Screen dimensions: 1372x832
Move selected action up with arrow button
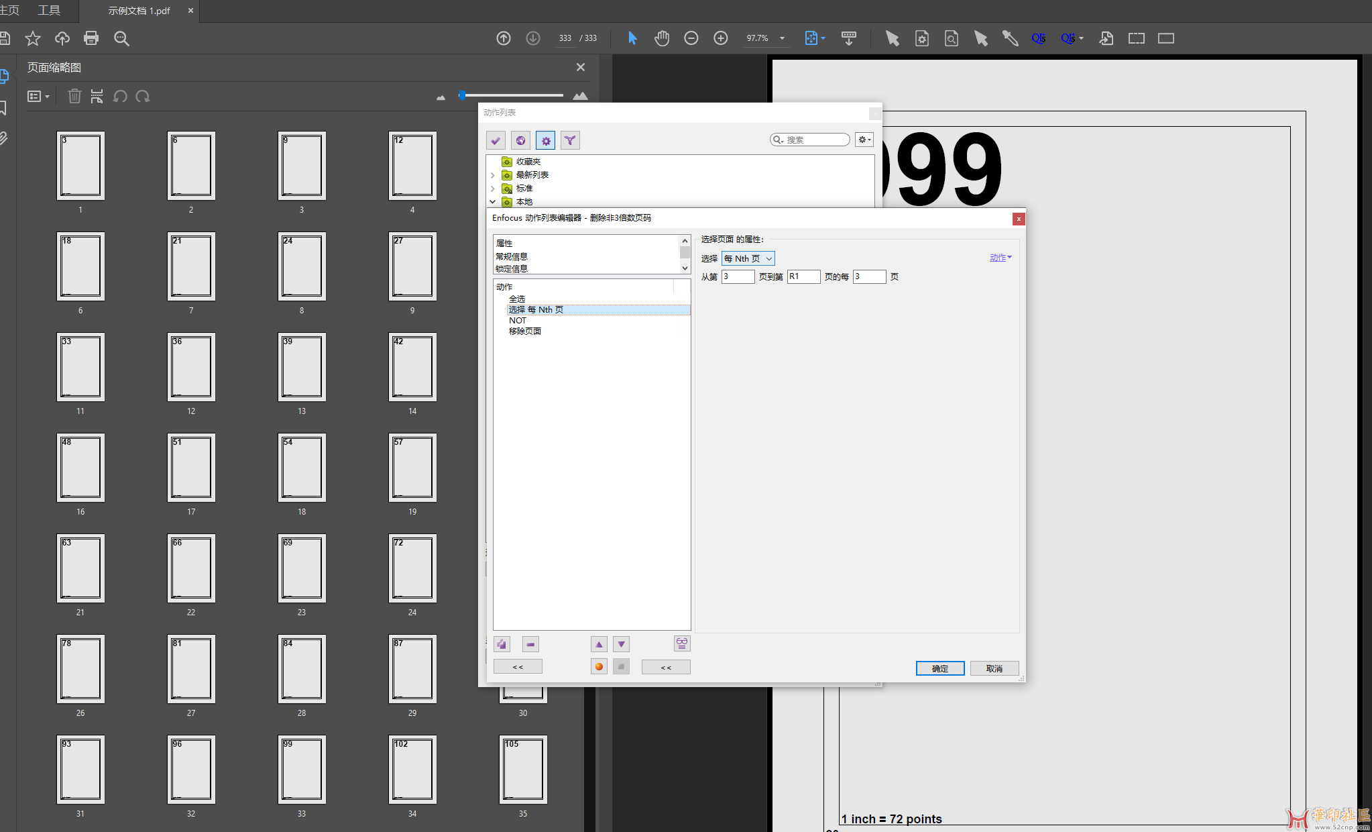599,644
